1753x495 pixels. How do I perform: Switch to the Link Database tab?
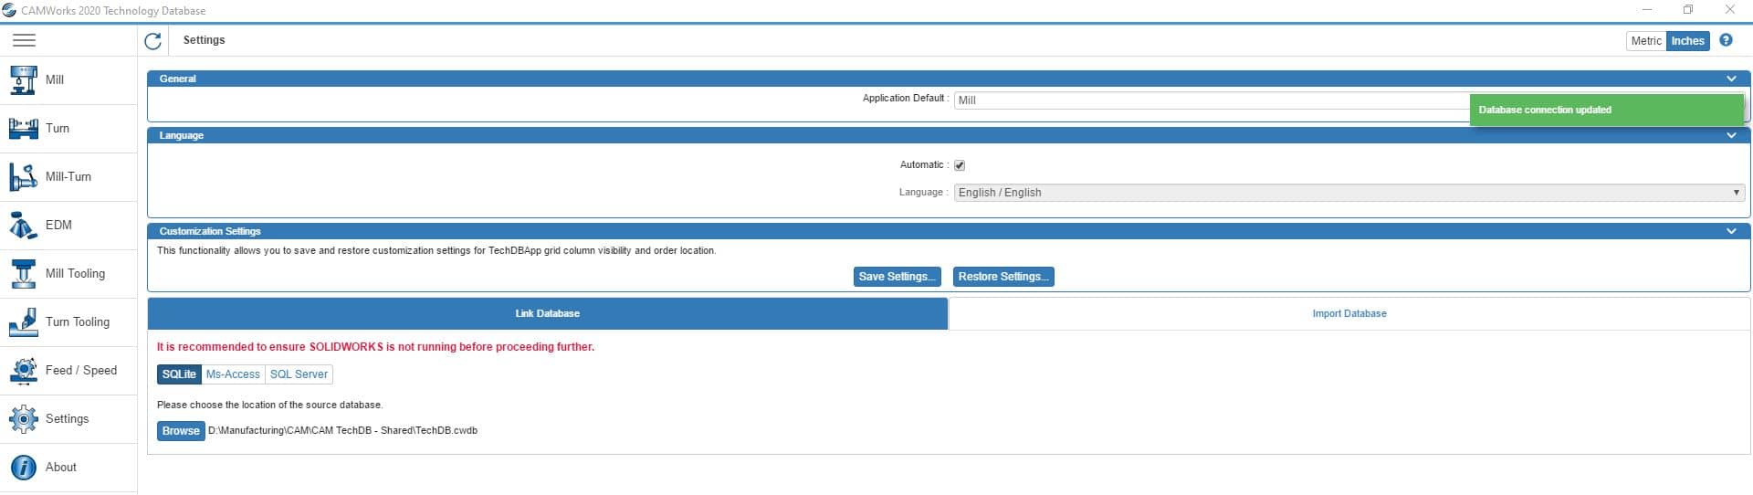click(x=548, y=313)
